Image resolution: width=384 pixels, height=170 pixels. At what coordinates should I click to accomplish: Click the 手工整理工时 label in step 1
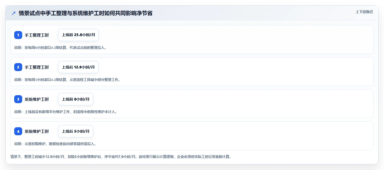(x=37, y=35)
